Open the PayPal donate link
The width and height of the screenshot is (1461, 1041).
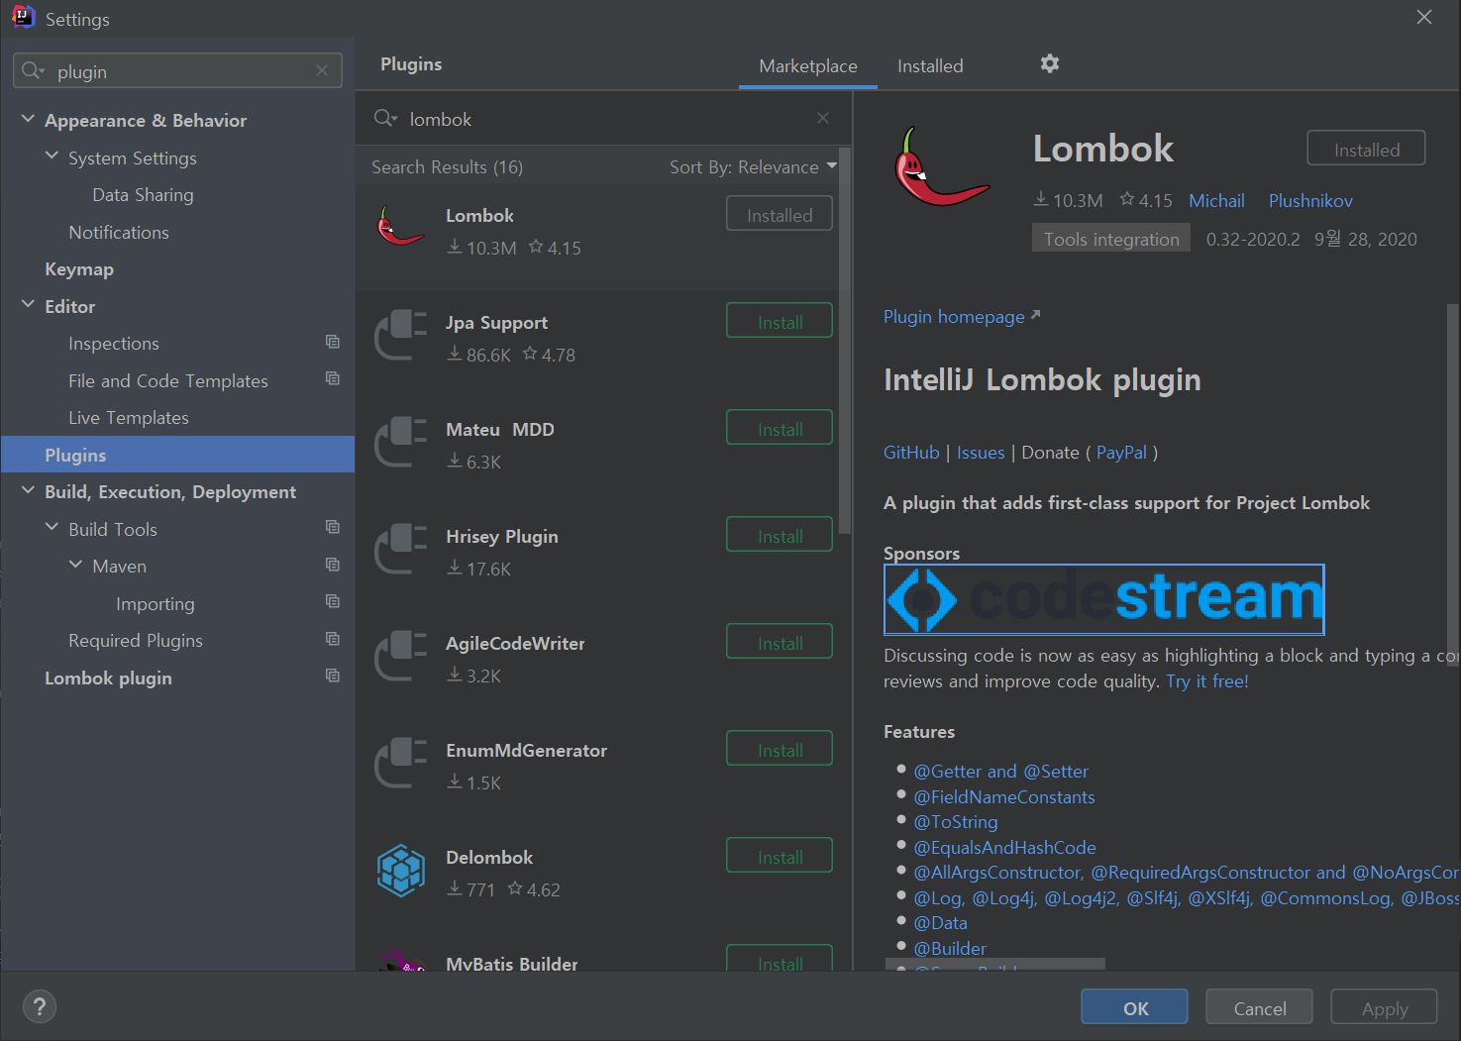pyautogui.click(x=1121, y=453)
